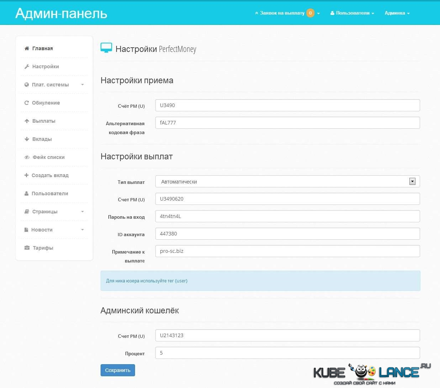Screen dimensions: 440x388
Task: Click the plus icon beside Создать вклад
Action: pyautogui.click(x=26, y=175)
